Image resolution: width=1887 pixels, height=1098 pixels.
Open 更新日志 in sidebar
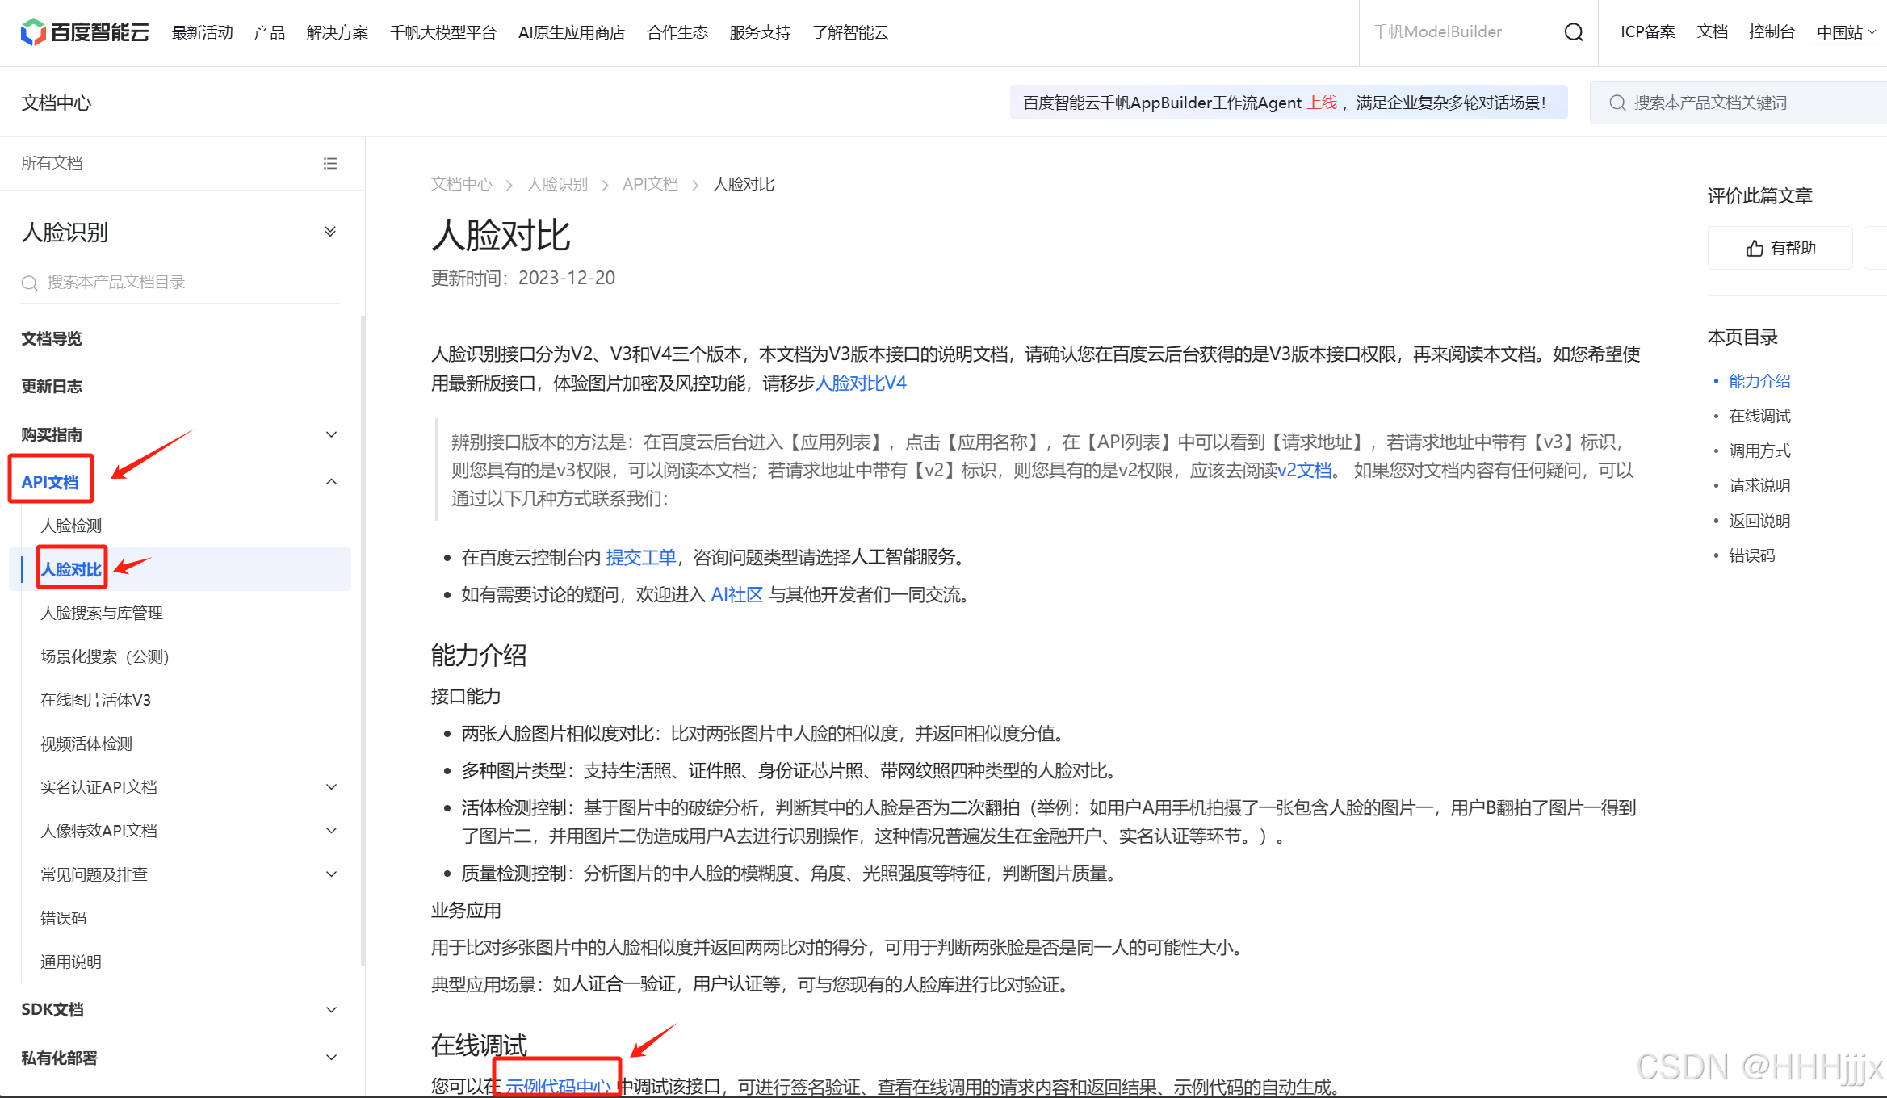(x=52, y=386)
